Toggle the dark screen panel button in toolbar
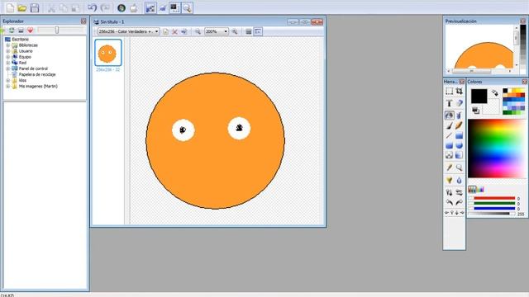This screenshot has height=297, width=529. 174,7
